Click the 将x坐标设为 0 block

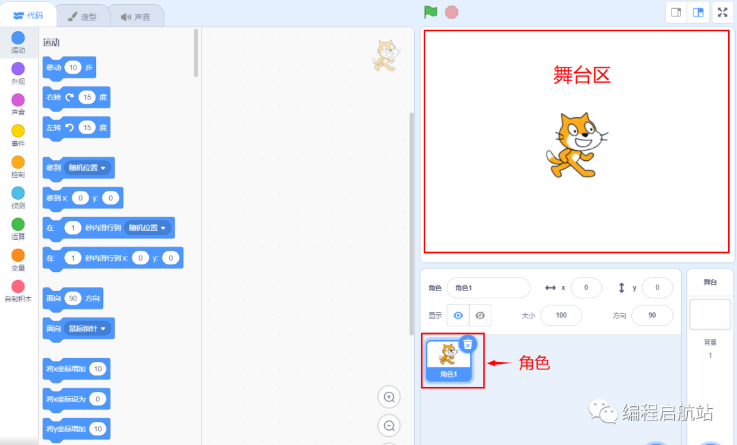(x=76, y=399)
